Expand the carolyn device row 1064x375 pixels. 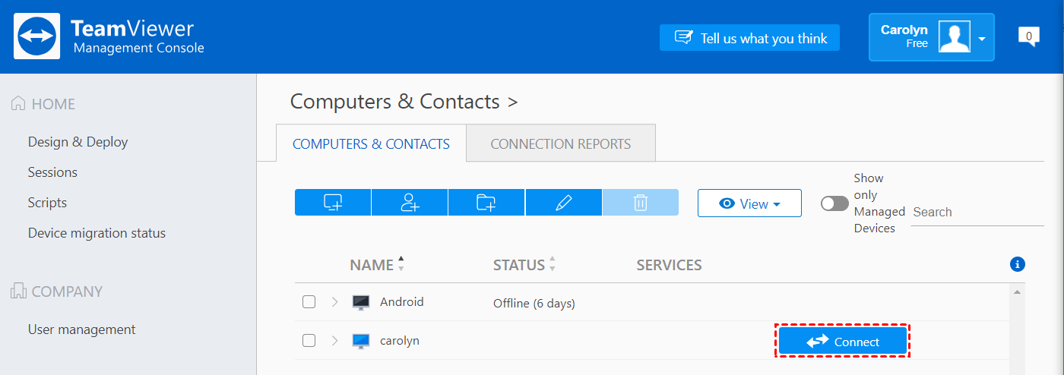point(334,341)
